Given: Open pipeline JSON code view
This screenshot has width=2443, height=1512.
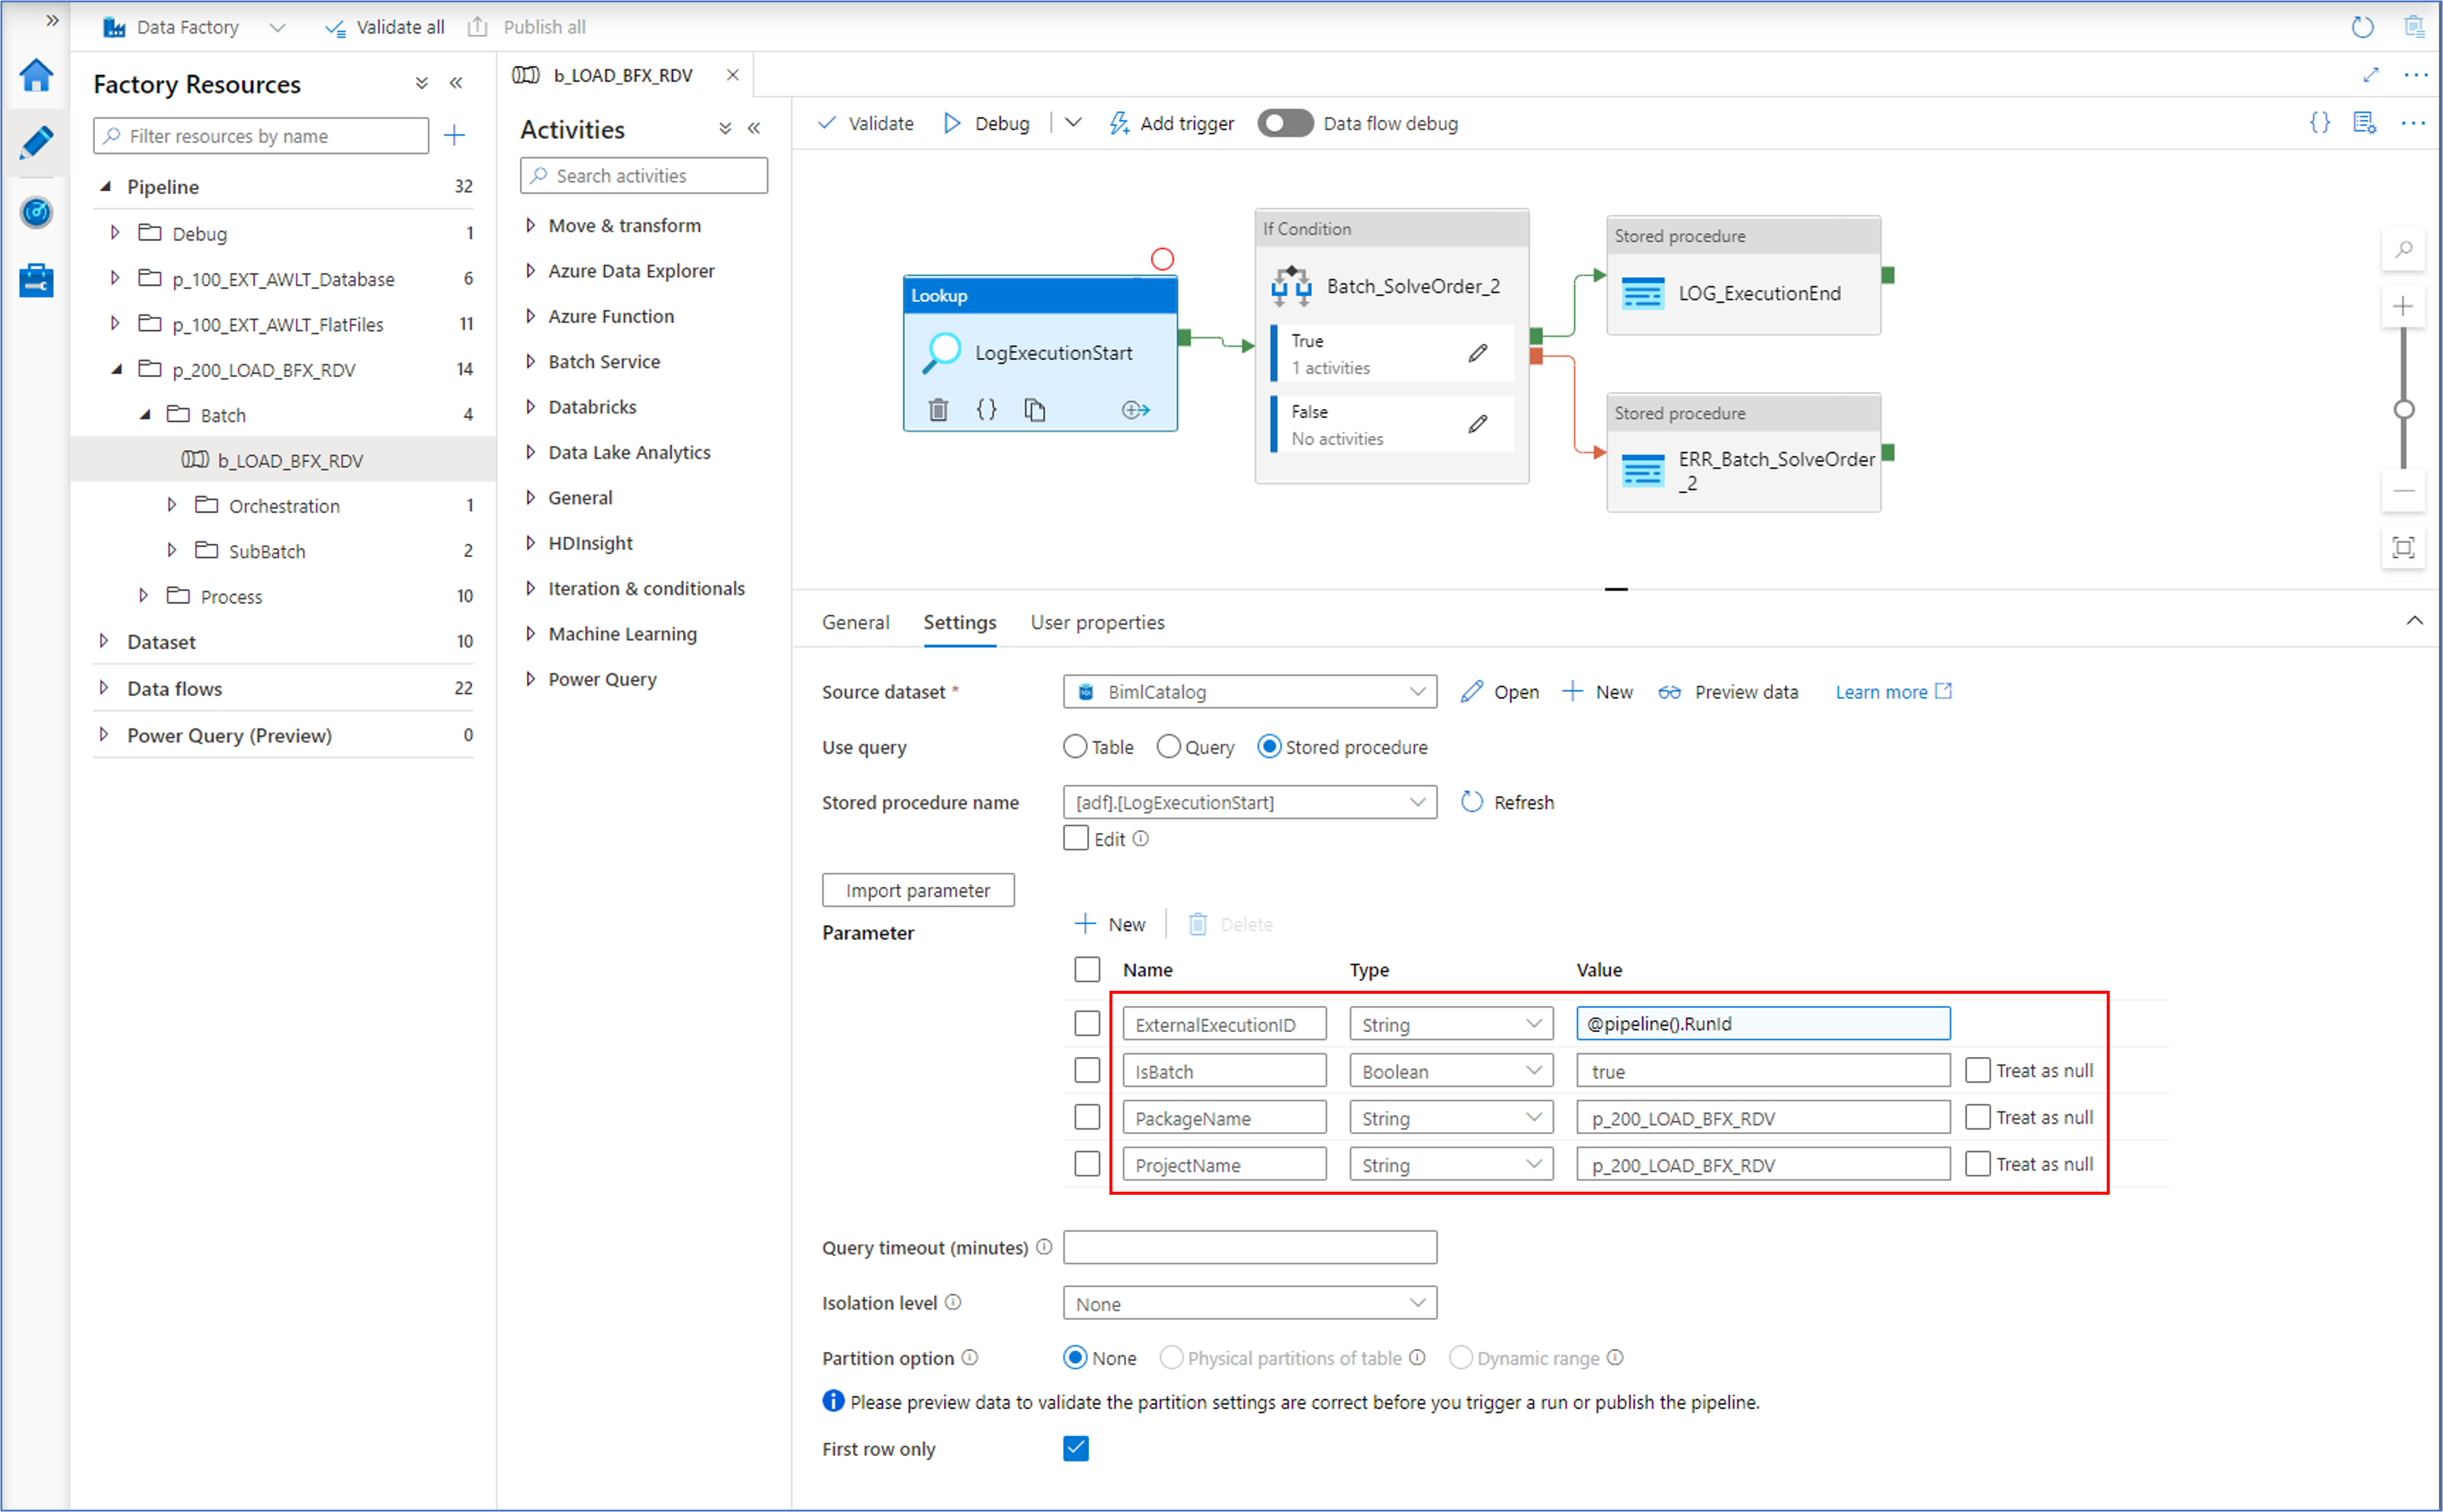Looking at the screenshot, I should pyautogui.click(x=2319, y=123).
